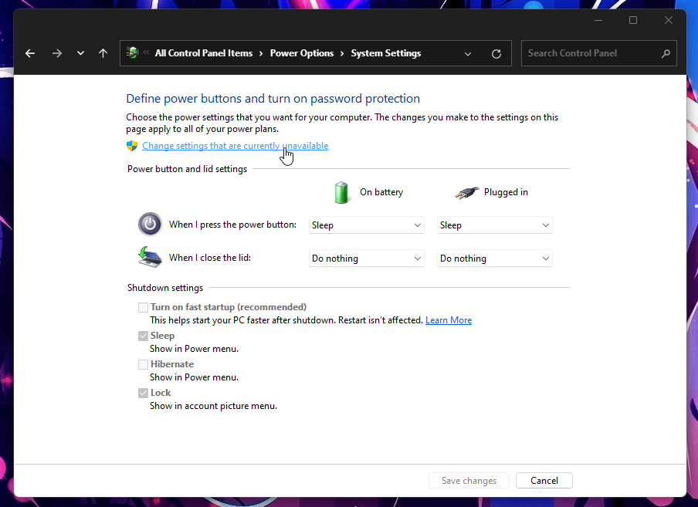Open the recent locations chevron

[80, 53]
